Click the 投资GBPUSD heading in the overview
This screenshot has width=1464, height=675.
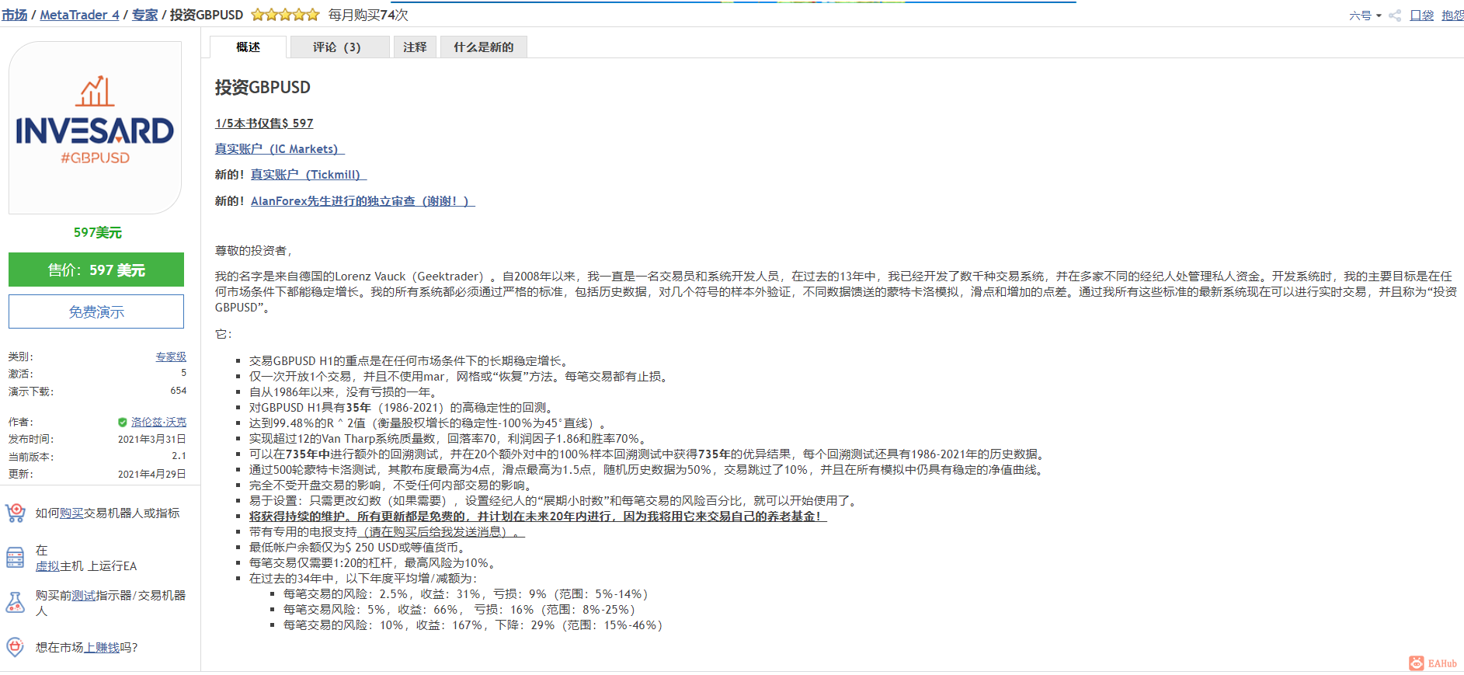coord(263,87)
